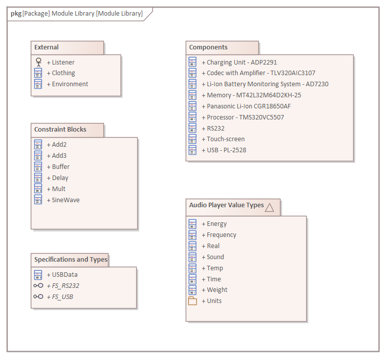Click the block icon beside Processor - TMS320VC5507

click(193, 117)
